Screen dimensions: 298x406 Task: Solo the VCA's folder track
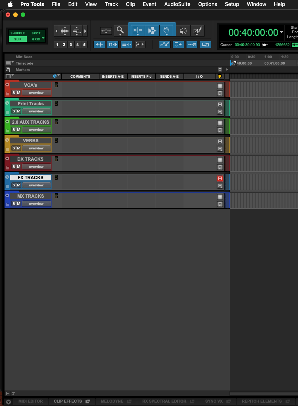pos(14,93)
